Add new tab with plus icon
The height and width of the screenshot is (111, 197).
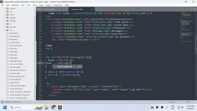(191, 9)
